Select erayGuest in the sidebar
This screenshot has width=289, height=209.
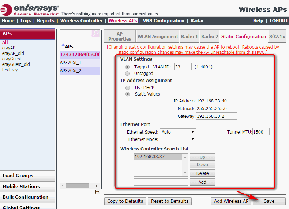pyautogui.click(x=12, y=59)
